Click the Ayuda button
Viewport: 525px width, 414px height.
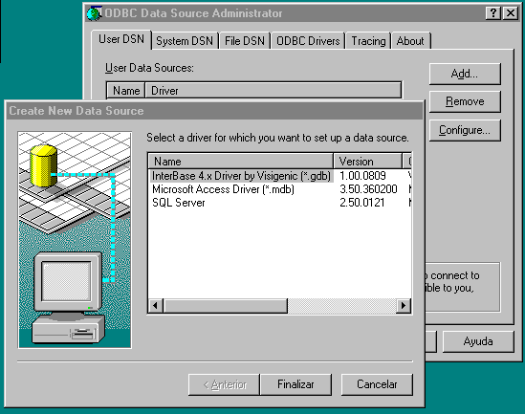coord(478,341)
